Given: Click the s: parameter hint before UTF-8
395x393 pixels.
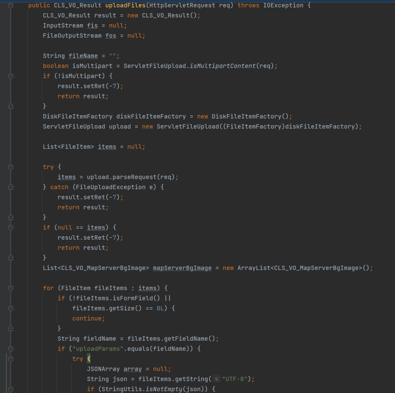Looking at the screenshot, I should tap(217, 379).
